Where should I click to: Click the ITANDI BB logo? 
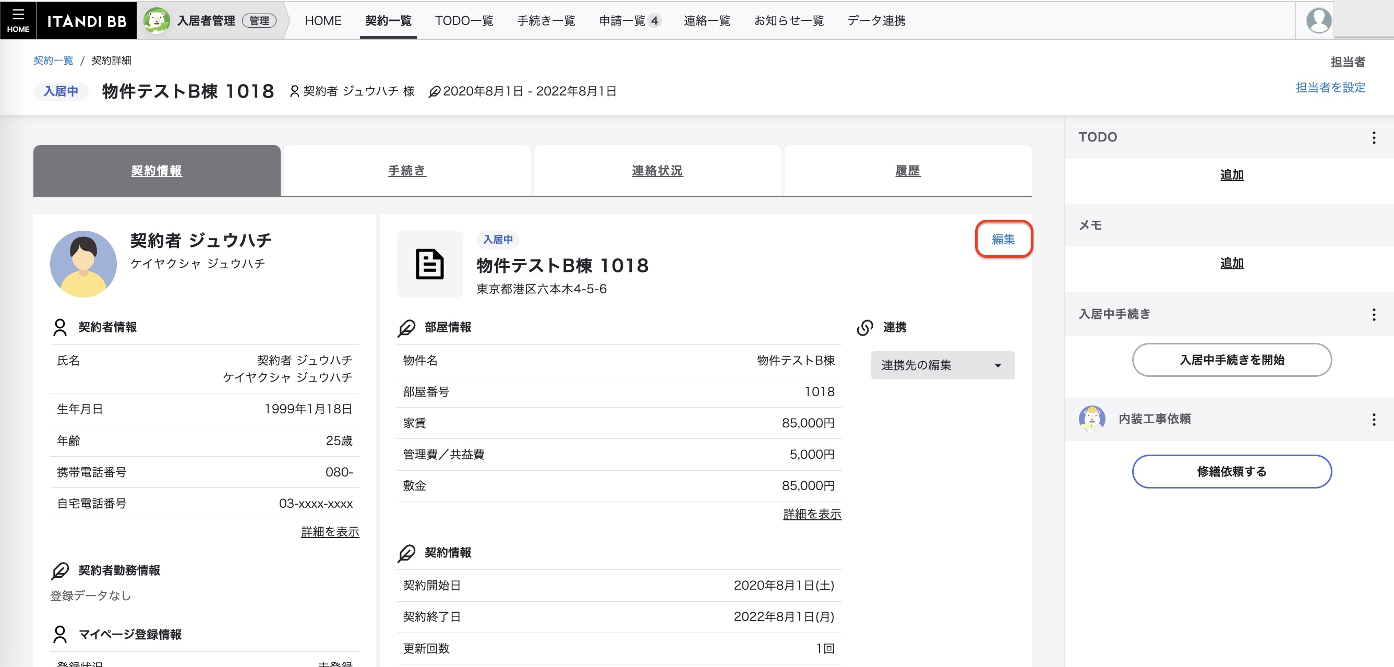[x=87, y=21]
